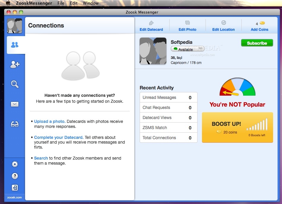Viewport: 282px width, 204px height.
Task: Click the sidebar profile avatar thumbnail
Action: coord(15,26)
